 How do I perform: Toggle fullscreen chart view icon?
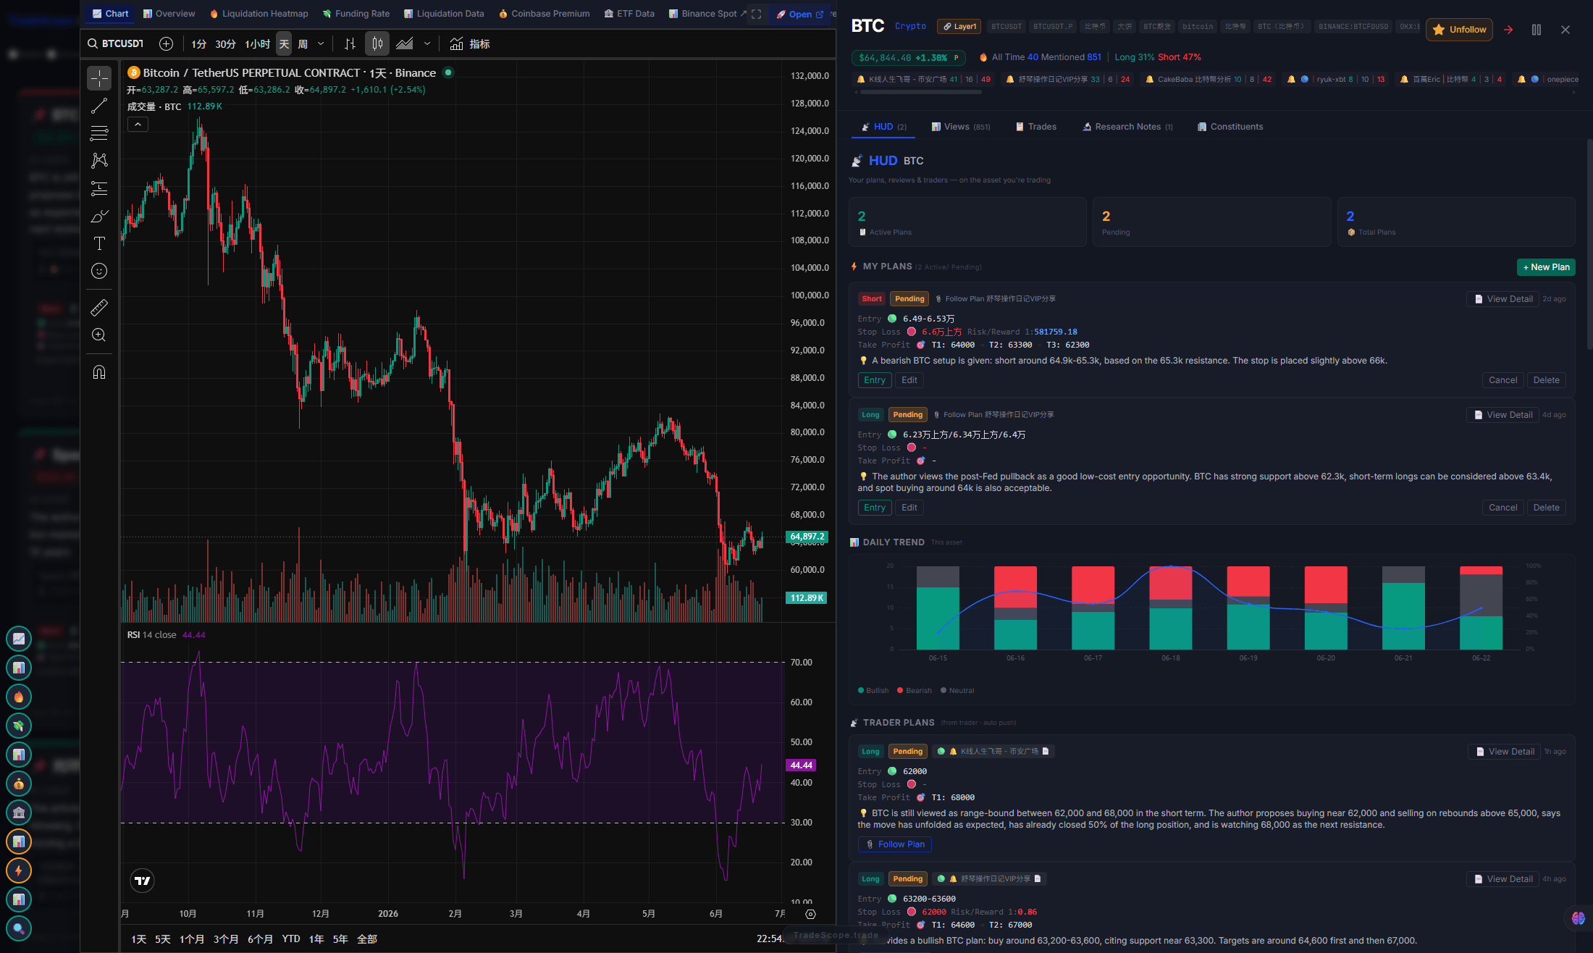point(757,14)
